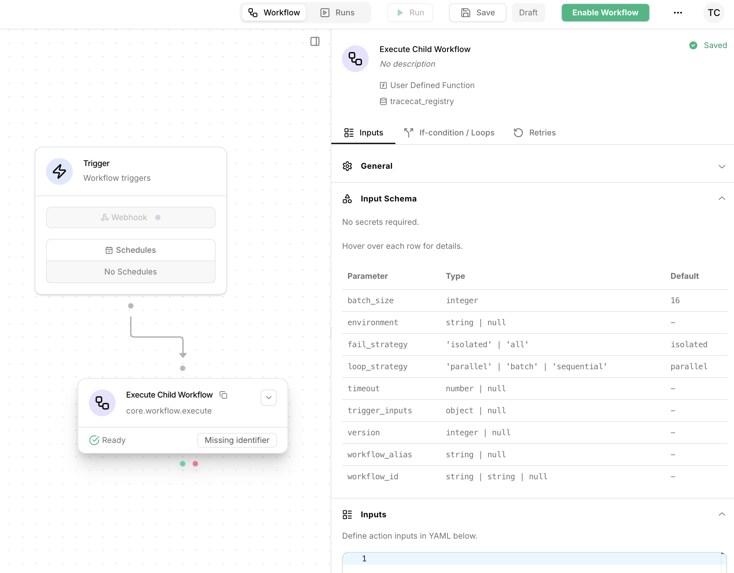Click the Execute Child Workflow node icon
Screen dimensions: 734x573
(102, 403)
